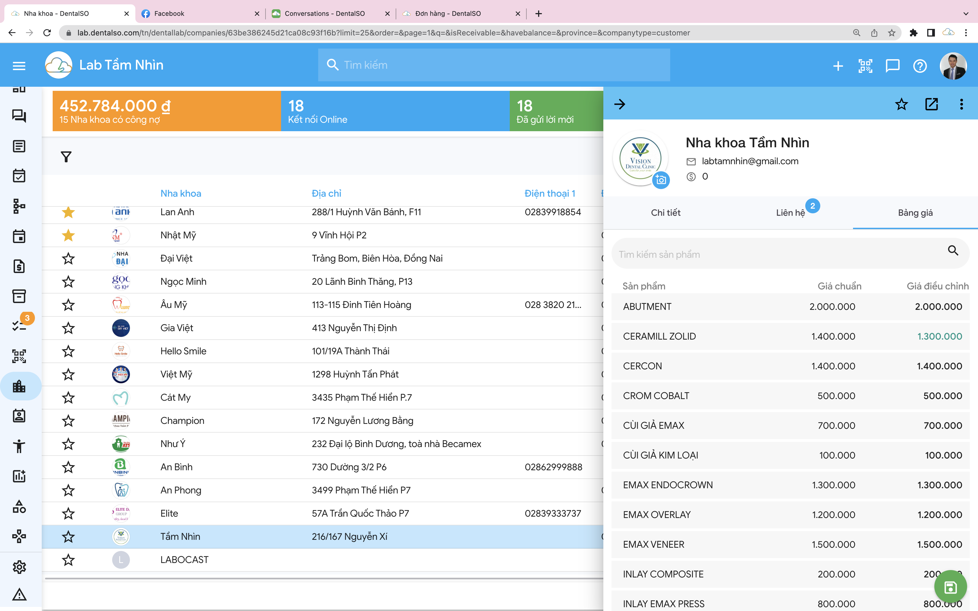Click the Đã gửi lời mời card
Image resolution: width=978 pixels, height=611 pixels.
point(556,111)
